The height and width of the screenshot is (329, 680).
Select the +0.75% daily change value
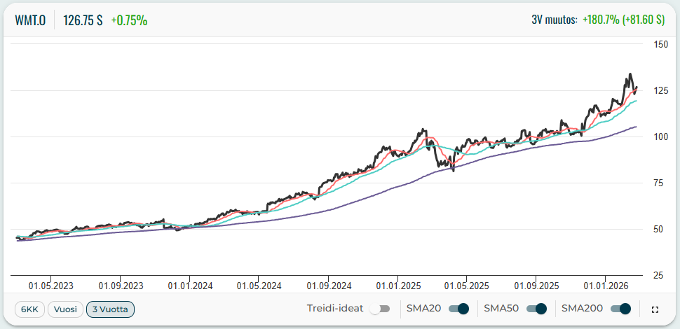129,20
